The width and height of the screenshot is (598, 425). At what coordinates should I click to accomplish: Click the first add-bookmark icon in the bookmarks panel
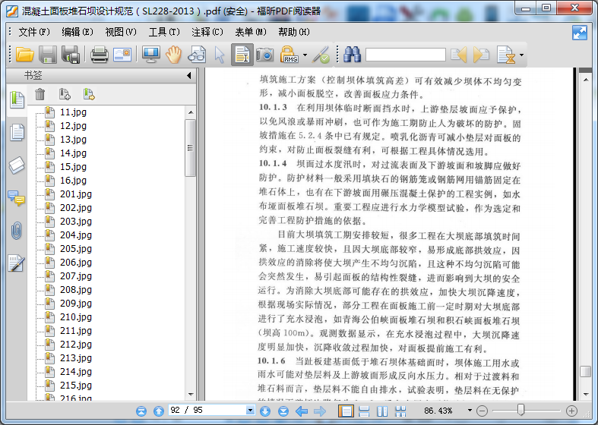65,93
